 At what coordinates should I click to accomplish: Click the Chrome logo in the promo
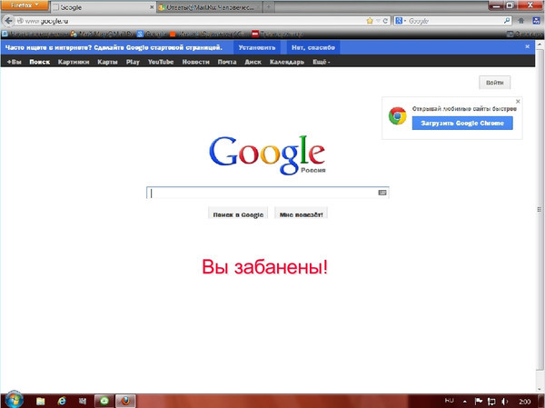397,116
